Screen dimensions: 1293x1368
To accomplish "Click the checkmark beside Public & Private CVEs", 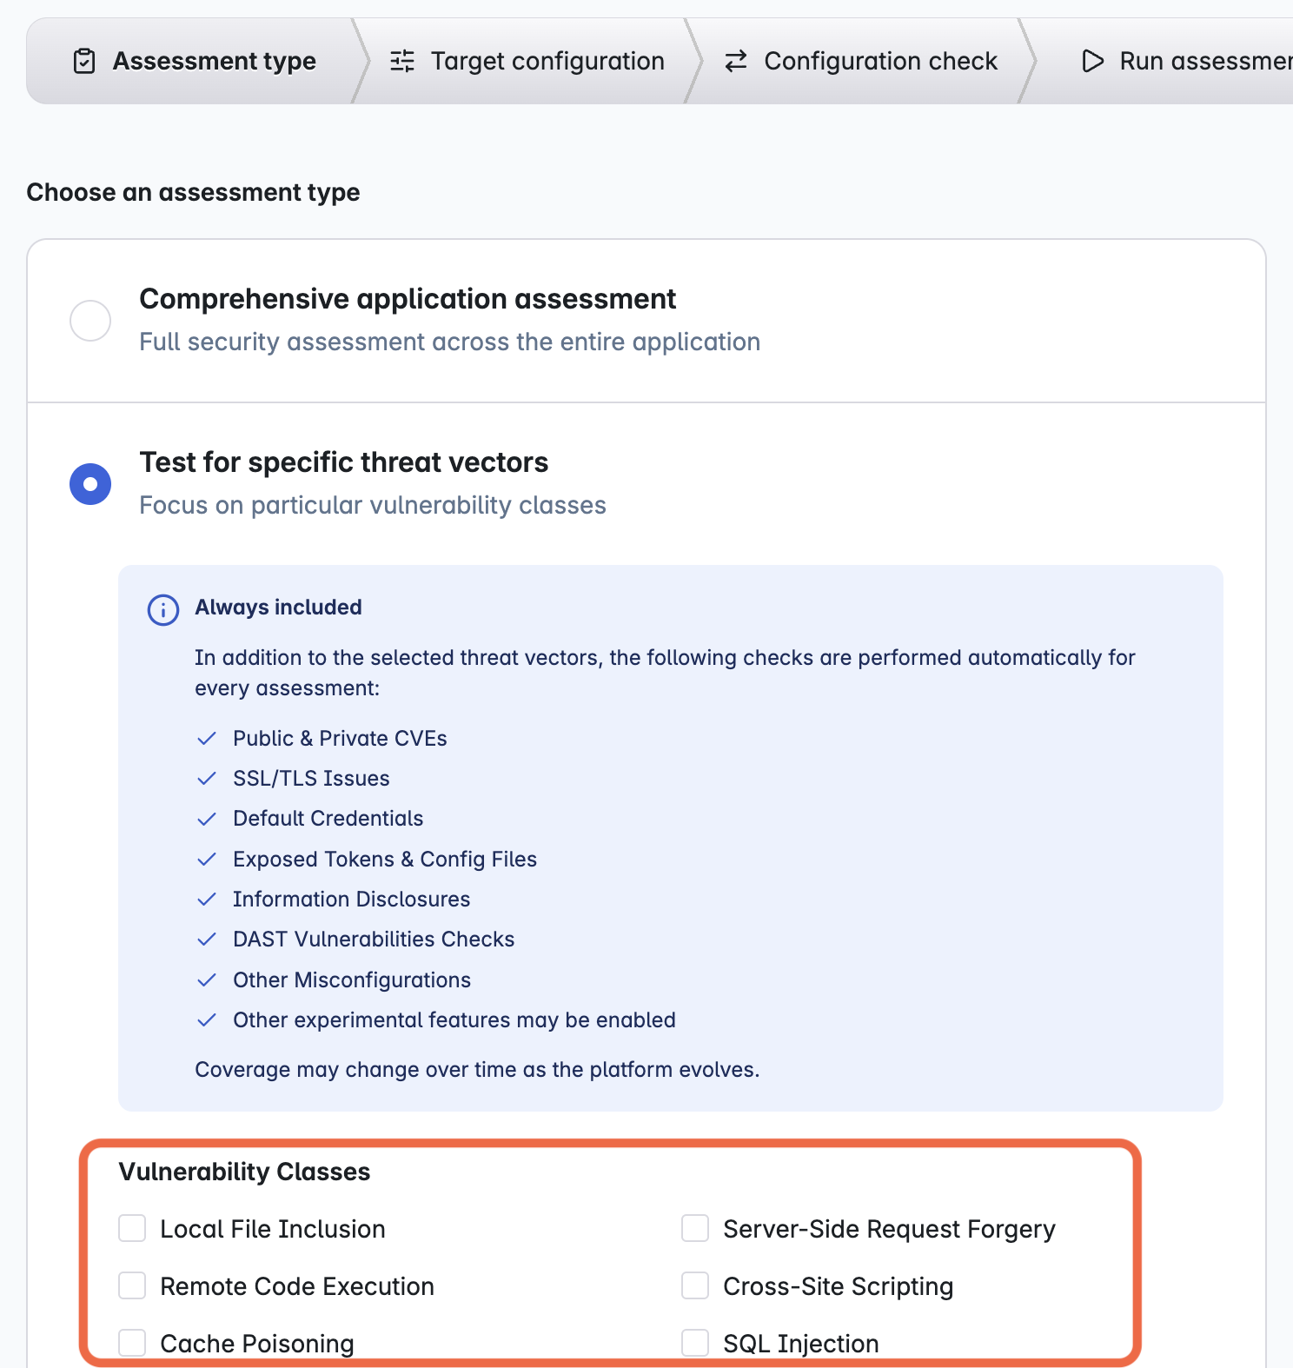I will [x=208, y=738].
